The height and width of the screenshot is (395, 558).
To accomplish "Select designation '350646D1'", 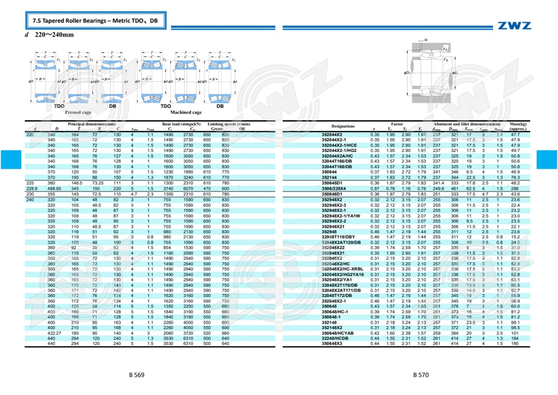I will (332, 194).
